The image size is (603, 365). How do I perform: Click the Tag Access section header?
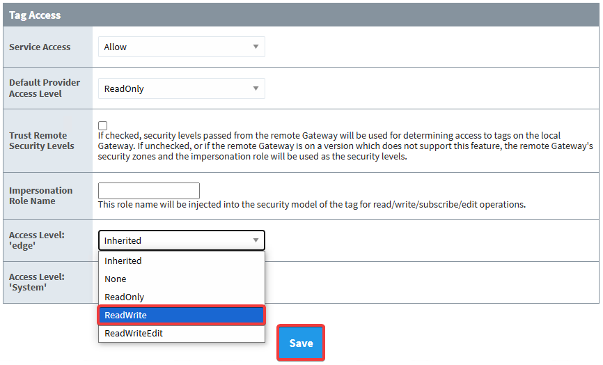pos(301,15)
